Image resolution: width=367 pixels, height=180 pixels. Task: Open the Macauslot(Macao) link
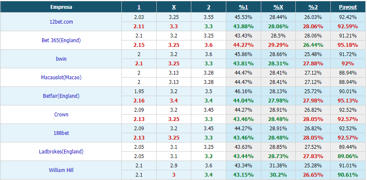61,77
